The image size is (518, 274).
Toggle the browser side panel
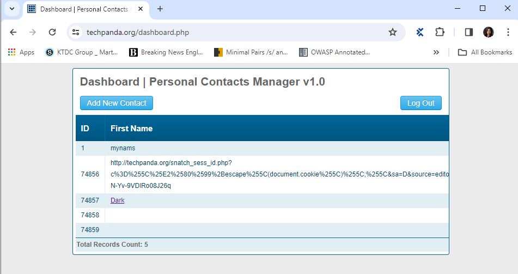[468, 32]
